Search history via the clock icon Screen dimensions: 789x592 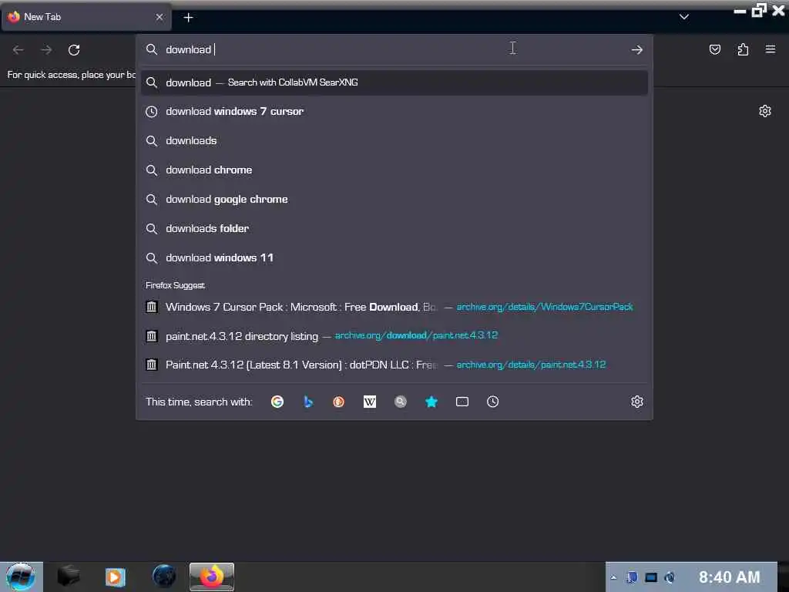492,401
